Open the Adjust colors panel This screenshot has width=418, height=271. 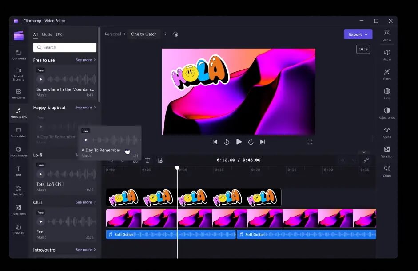click(x=387, y=111)
